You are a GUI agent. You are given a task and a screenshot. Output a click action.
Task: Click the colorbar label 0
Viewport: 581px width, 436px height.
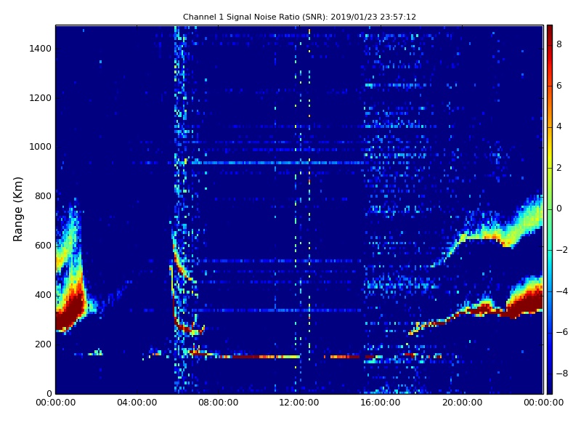pyautogui.click(x=559, y=209)
